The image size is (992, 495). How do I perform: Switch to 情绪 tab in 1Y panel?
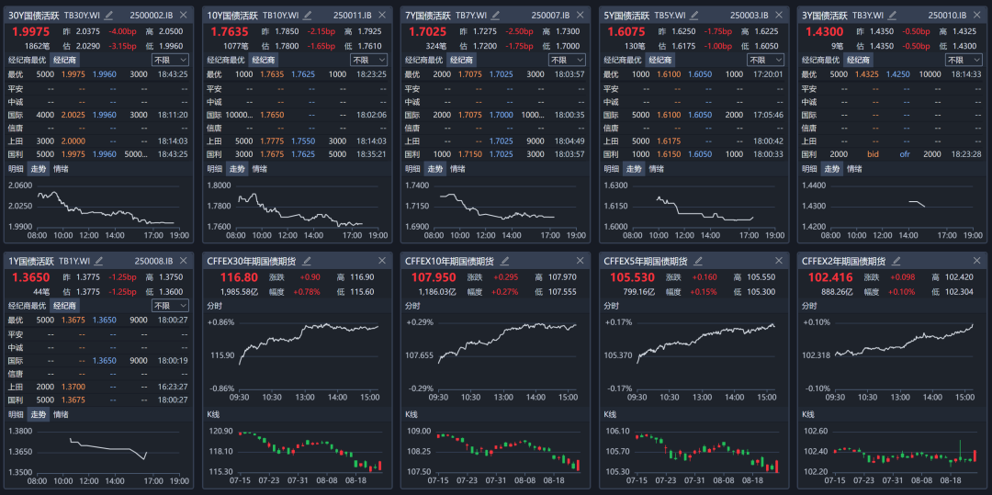pyautogui.click(x=62, y=415)
